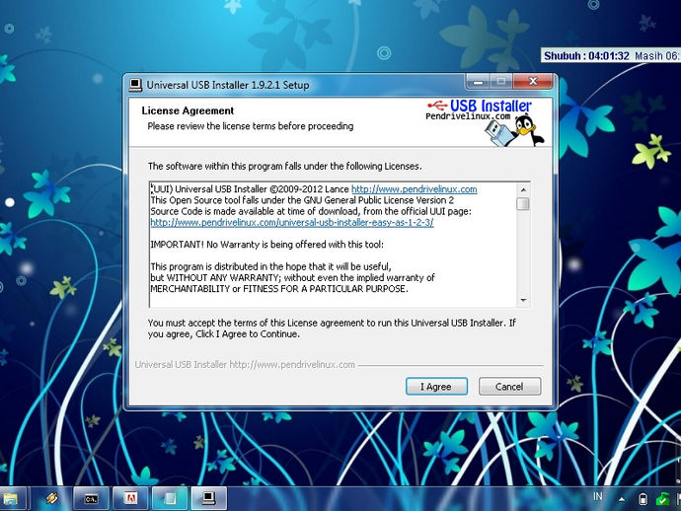Click the 'License Agreement' heading
Image resolution: width=681 pixels, height=511 pixels.
188,110
